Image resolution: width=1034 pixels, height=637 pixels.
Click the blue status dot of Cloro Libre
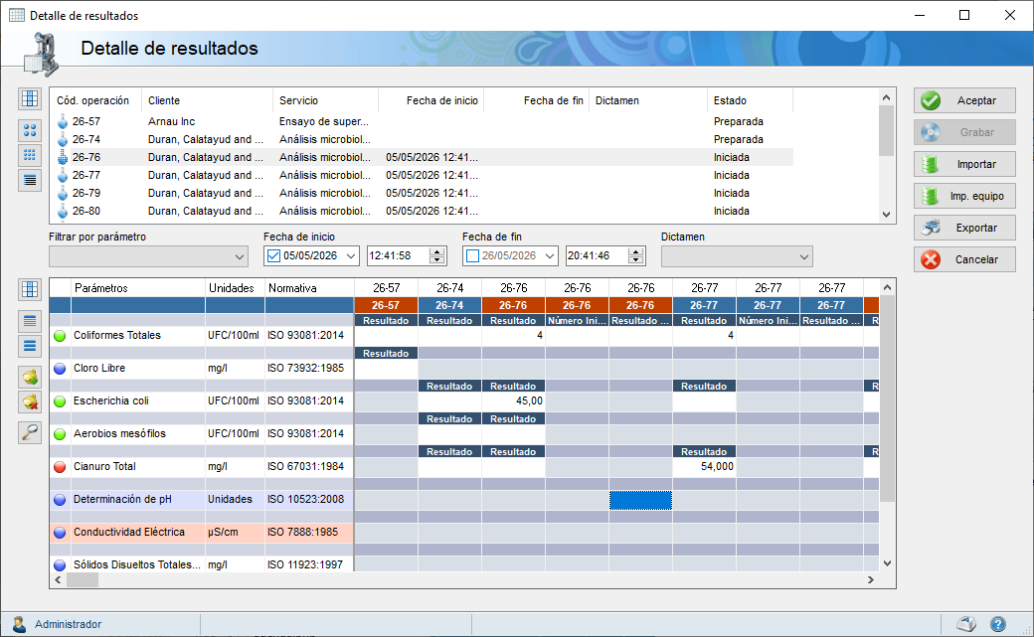coord(60,369)
